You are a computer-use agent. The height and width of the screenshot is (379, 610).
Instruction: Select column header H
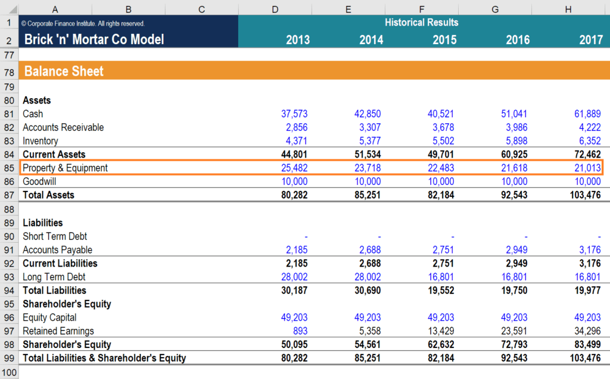pyautogui.click(x=568, y=10)
